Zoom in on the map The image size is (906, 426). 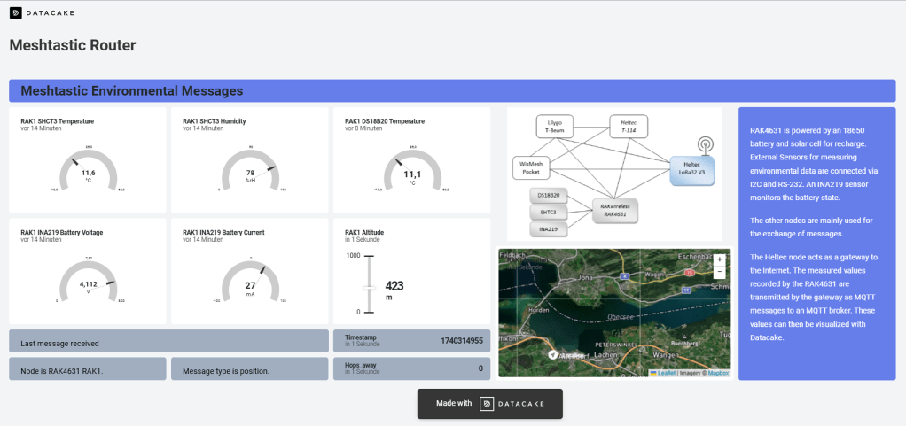point(718,259)
